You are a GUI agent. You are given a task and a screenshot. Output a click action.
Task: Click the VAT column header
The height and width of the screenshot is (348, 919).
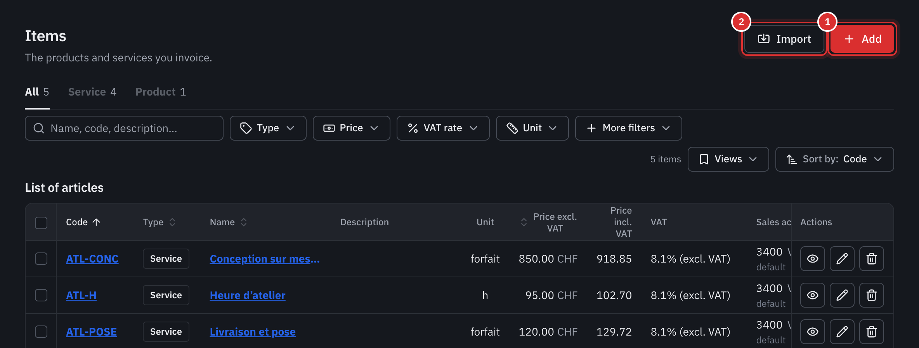point(659,222)
